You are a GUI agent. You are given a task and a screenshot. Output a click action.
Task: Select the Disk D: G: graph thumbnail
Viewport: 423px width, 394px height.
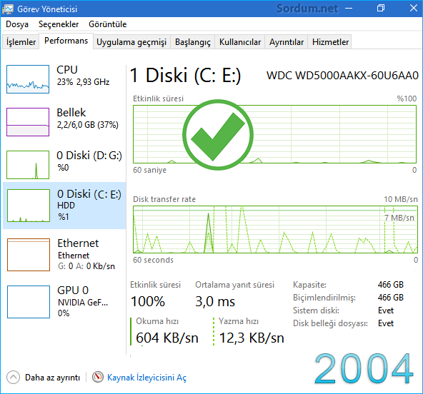tap(28, 165)
